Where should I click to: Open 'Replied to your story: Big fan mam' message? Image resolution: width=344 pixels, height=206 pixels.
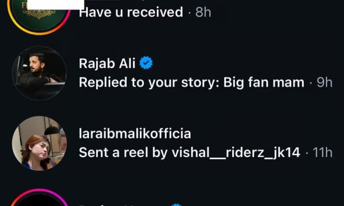coord(191,82)
